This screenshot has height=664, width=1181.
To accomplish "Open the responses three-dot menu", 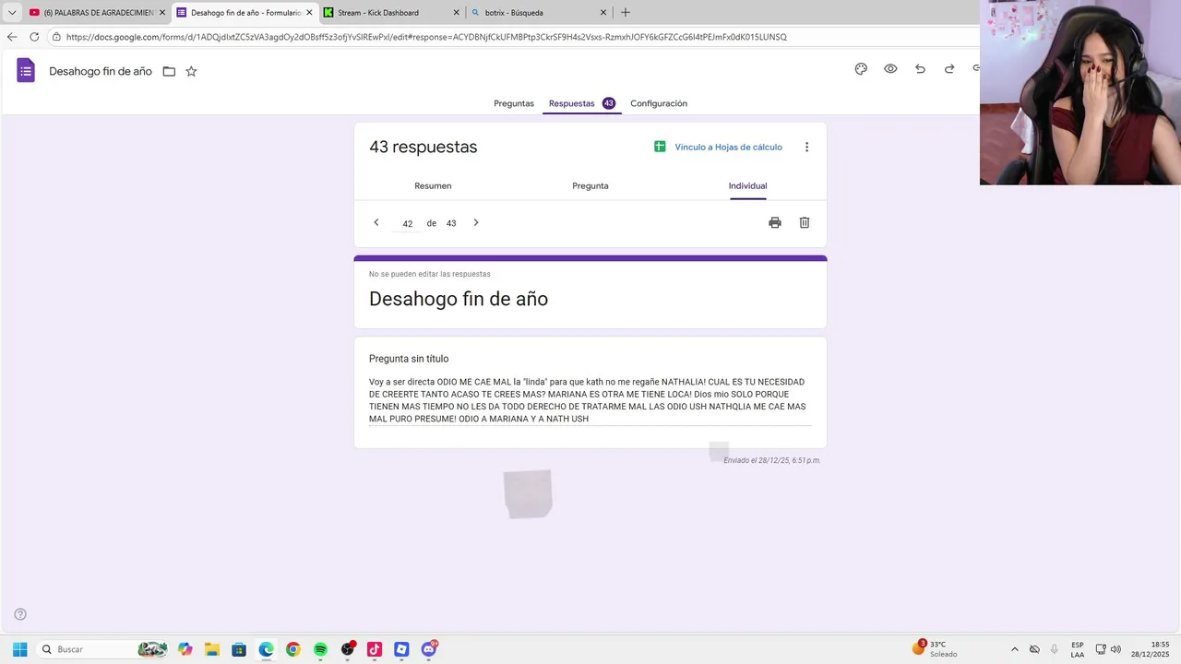I will point(806,147).
